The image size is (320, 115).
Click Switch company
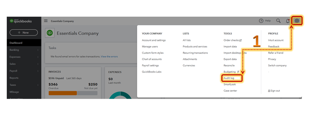[x=277, y=65]
